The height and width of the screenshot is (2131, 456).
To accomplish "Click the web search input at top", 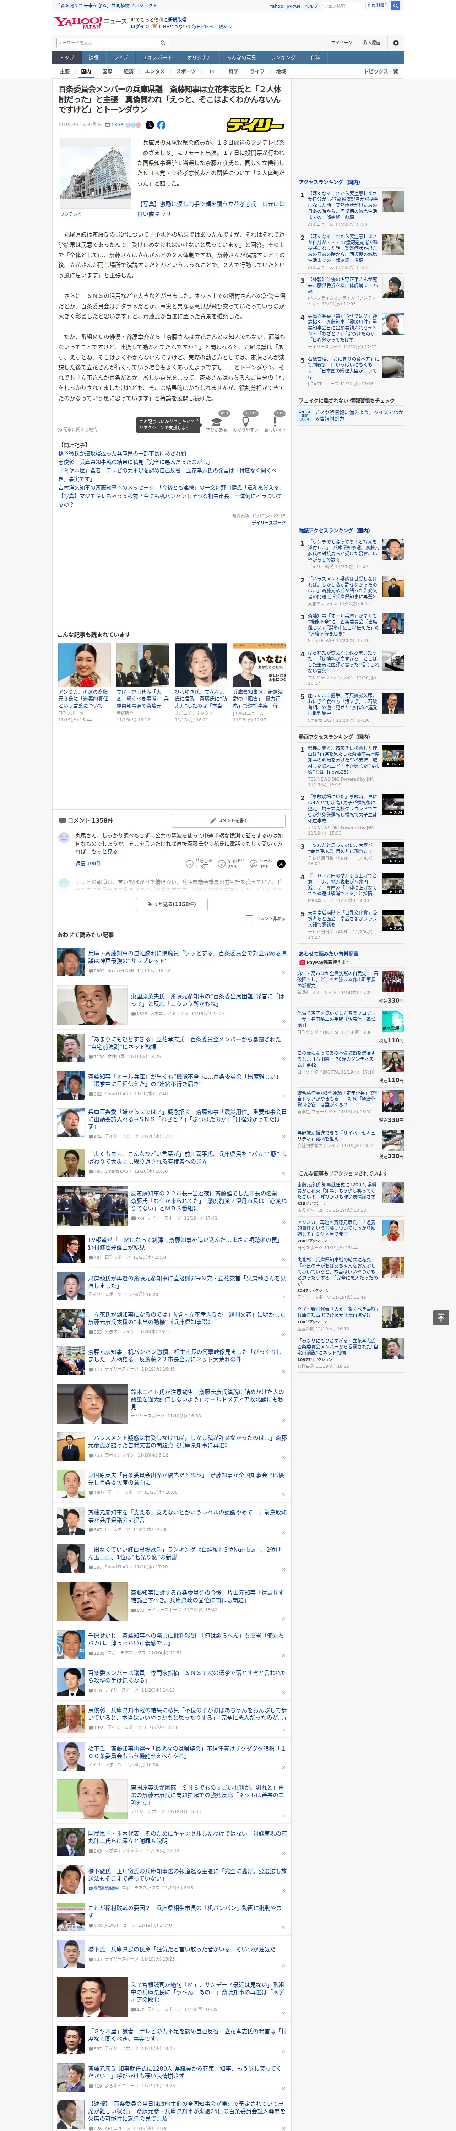I will (x=344, y=6).
